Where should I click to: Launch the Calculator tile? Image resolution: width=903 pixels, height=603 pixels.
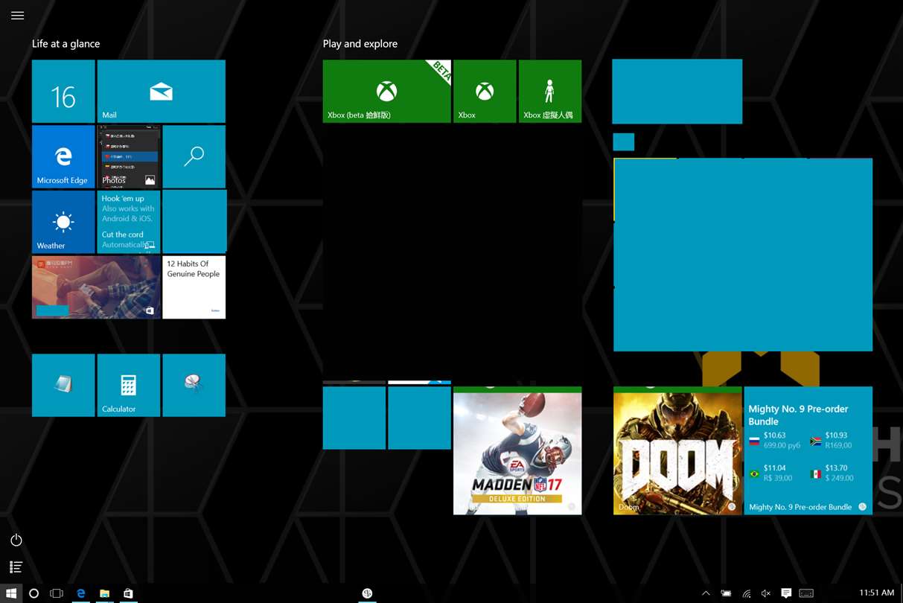tap(129, 385)
